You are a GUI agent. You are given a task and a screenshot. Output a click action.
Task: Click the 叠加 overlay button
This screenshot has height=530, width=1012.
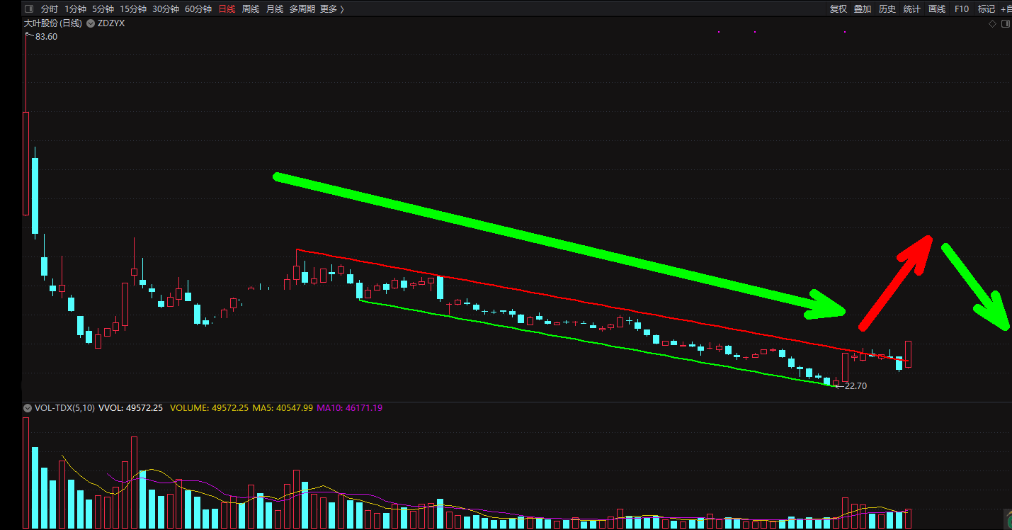tap(863, 9)
